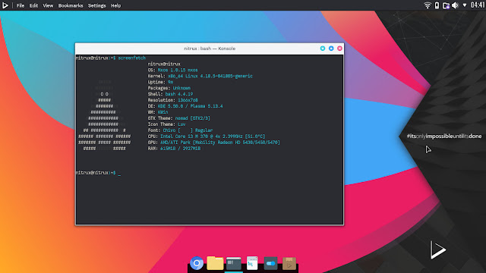Click the 04:41 clock in the panel
486x273 pixels.
[x=478, y=5]
